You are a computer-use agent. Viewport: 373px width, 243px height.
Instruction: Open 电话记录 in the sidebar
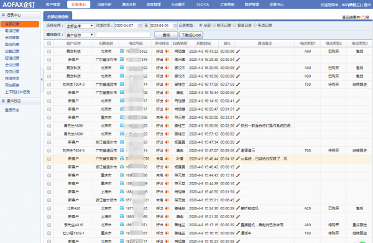tap(12, 31)
